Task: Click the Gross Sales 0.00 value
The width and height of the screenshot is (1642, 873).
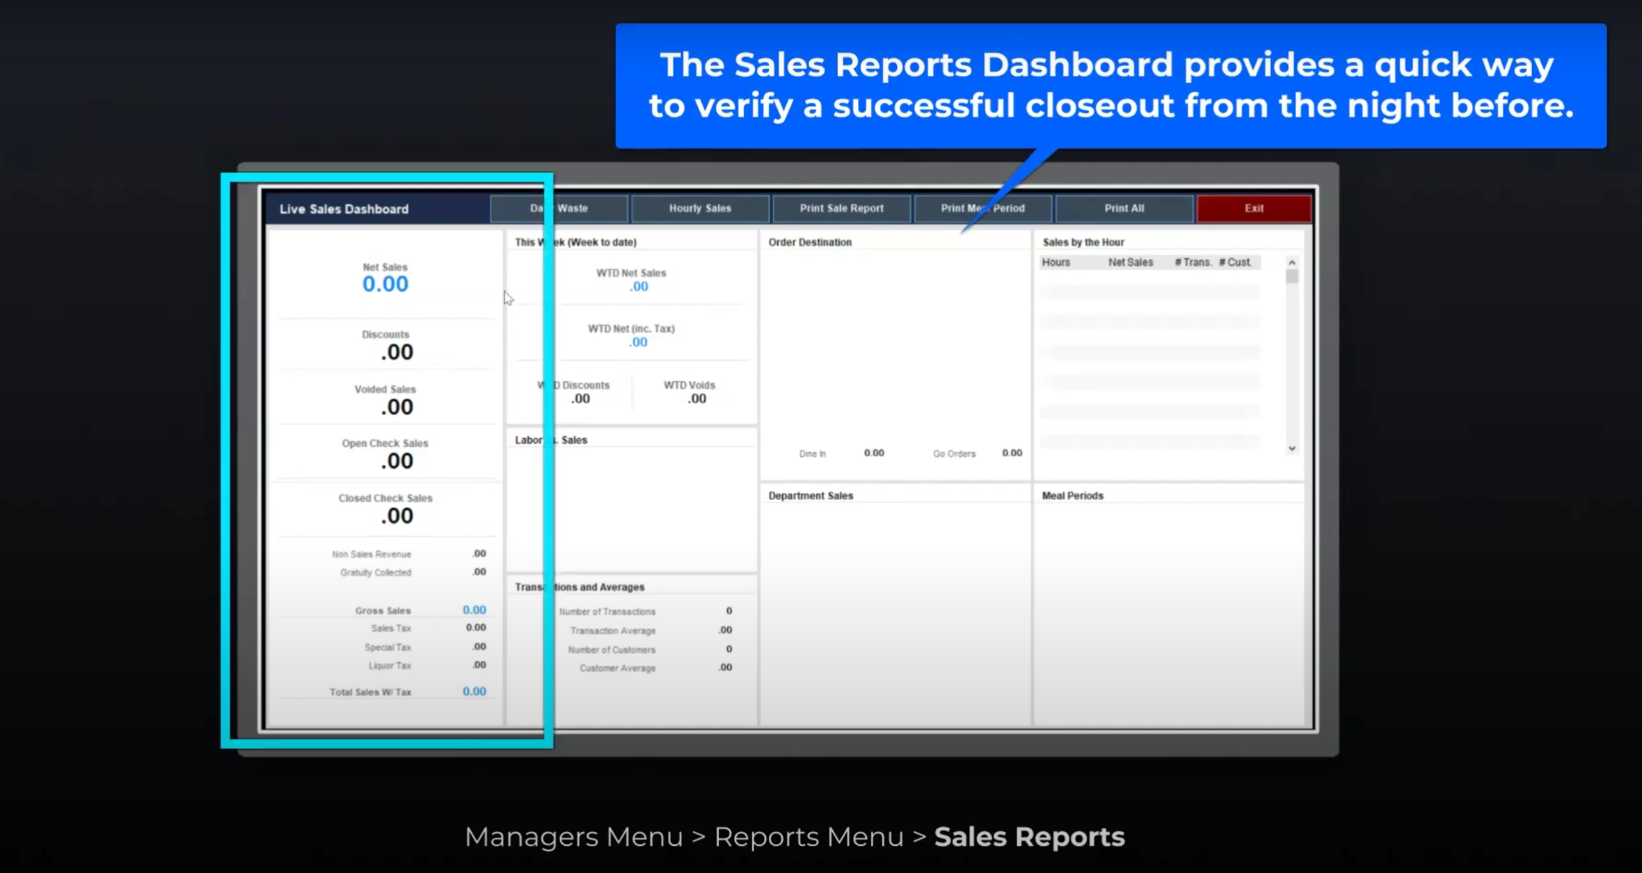Action: pos(475,609)
